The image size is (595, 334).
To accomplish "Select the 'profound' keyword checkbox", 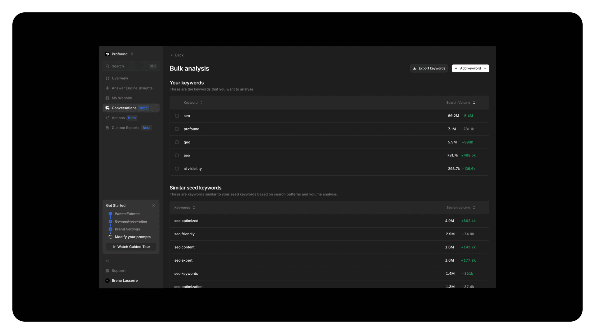I will pos(177,129).
